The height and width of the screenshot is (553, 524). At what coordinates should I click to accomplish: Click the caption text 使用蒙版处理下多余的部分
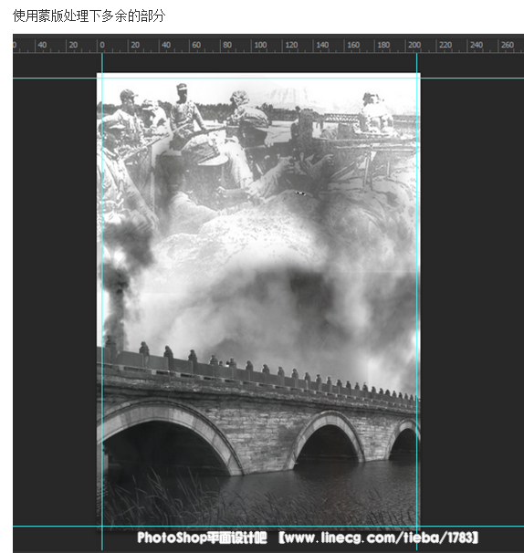(89, 16)
